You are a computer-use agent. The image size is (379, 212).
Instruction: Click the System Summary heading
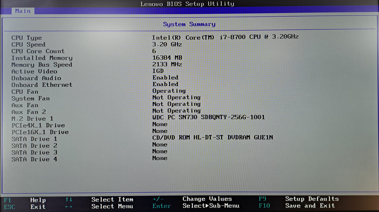[189, 24]
